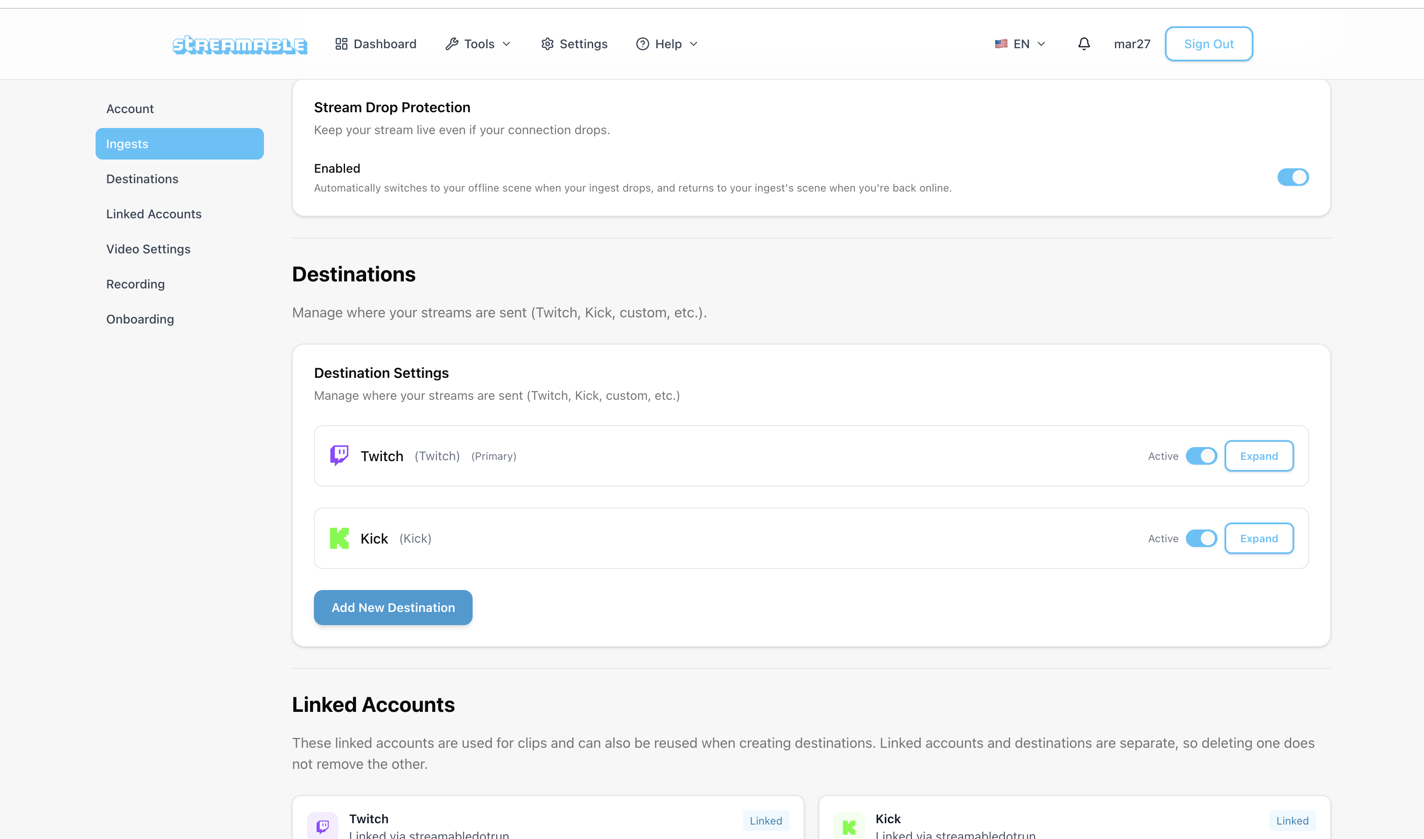Image resolution: width=1424 pixels, height=839 pixels.
Task: Click the Streamable logo
Action: (x=240, y=44)
